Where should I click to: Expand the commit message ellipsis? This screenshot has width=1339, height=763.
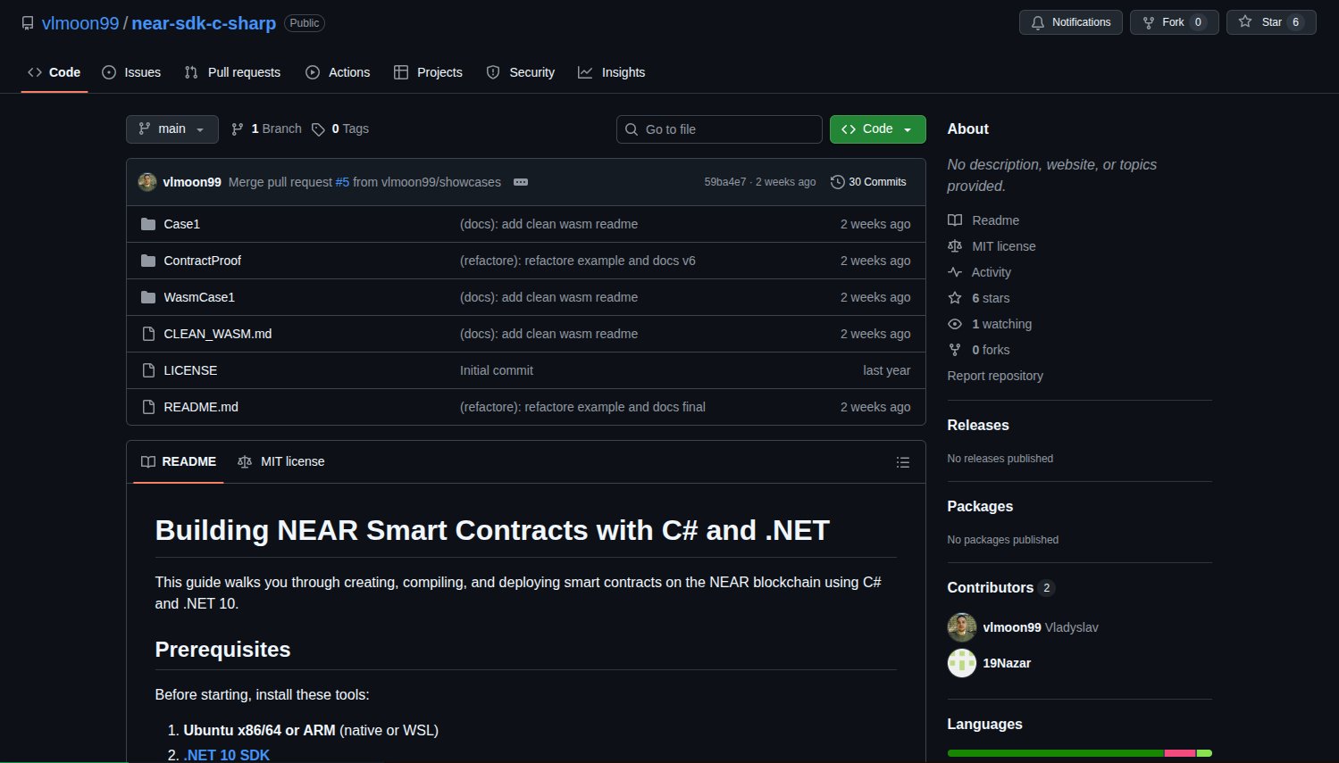pos(521,182)
